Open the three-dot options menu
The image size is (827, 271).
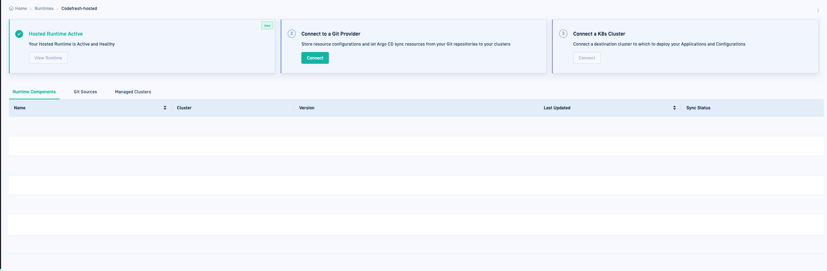[818, 11]
